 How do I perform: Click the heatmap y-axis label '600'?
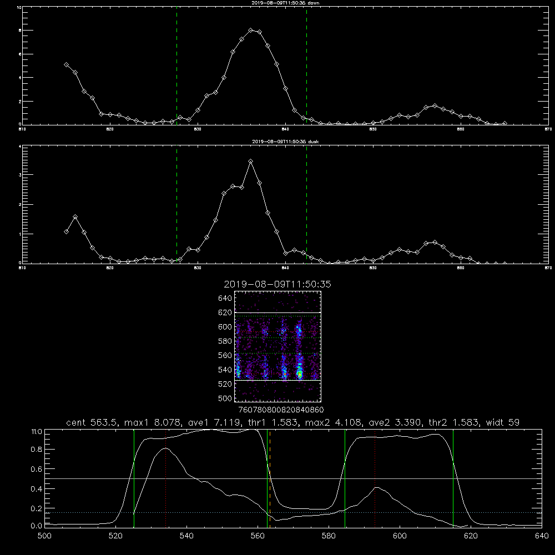click(225, 327)
